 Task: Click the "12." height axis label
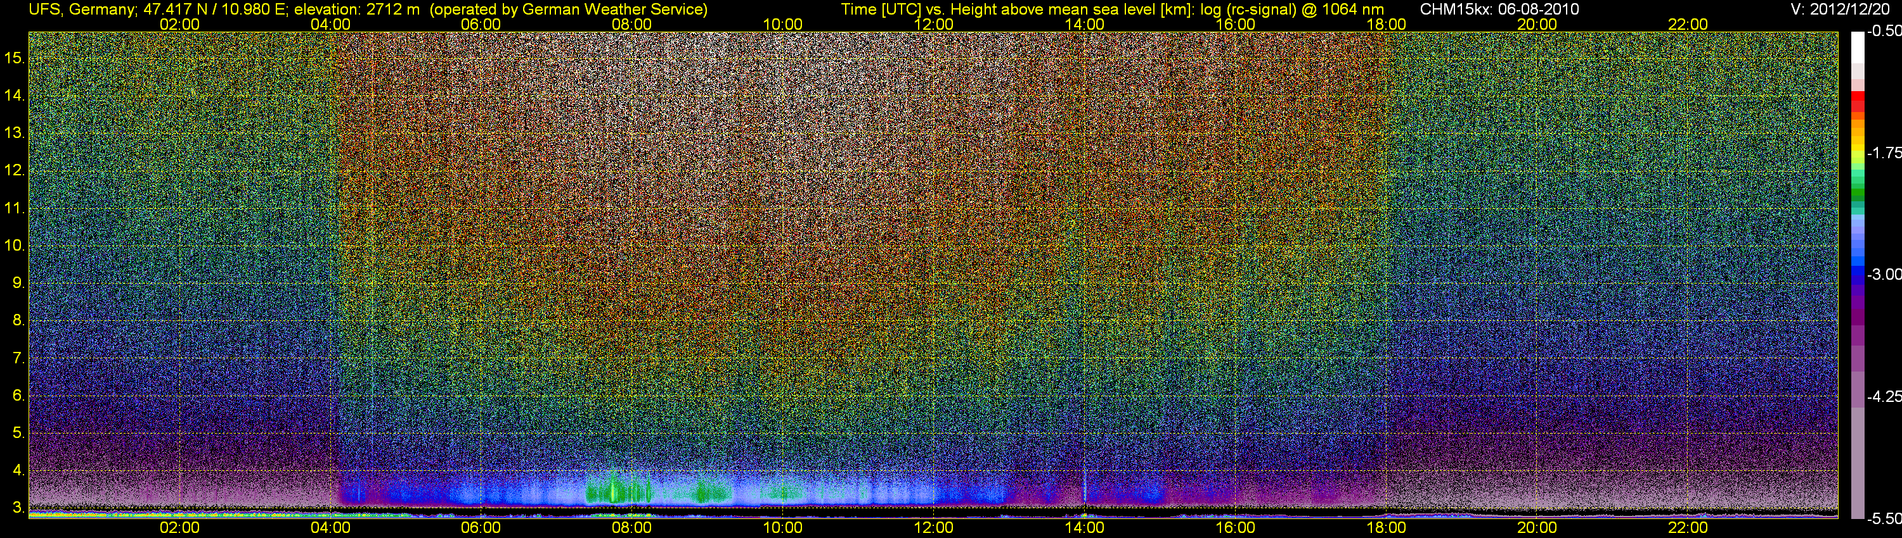coord(15,171)
